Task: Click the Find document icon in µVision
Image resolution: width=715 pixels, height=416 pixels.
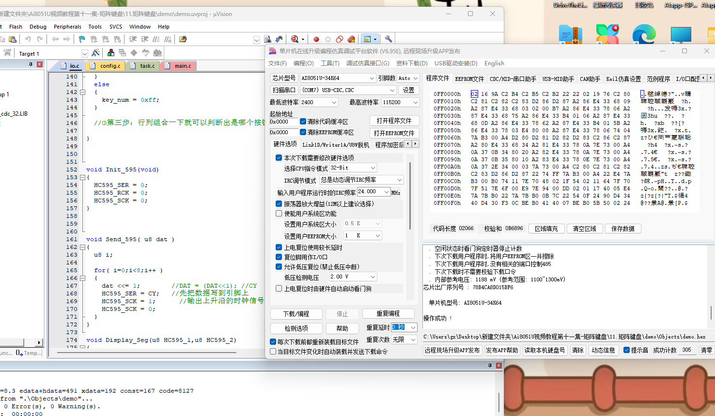Action: [267, 39]
